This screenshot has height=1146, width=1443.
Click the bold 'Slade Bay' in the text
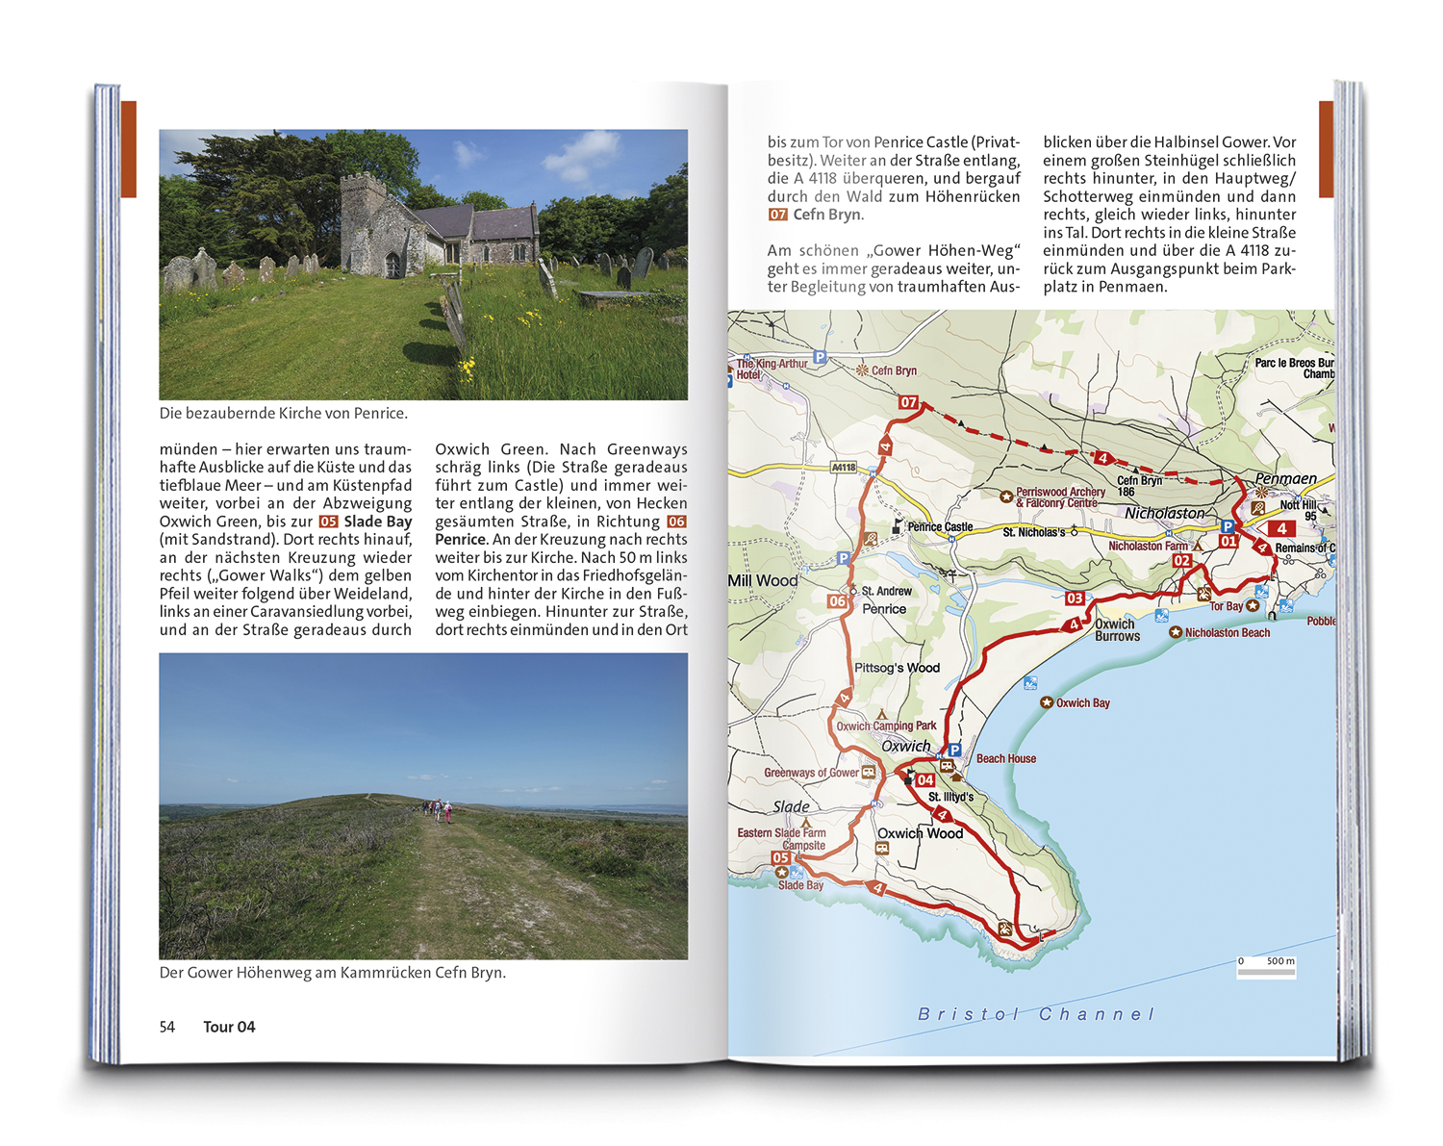tap(378, 522)
